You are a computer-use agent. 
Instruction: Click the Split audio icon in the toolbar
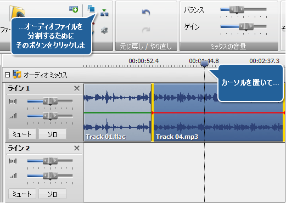point(104,13)
